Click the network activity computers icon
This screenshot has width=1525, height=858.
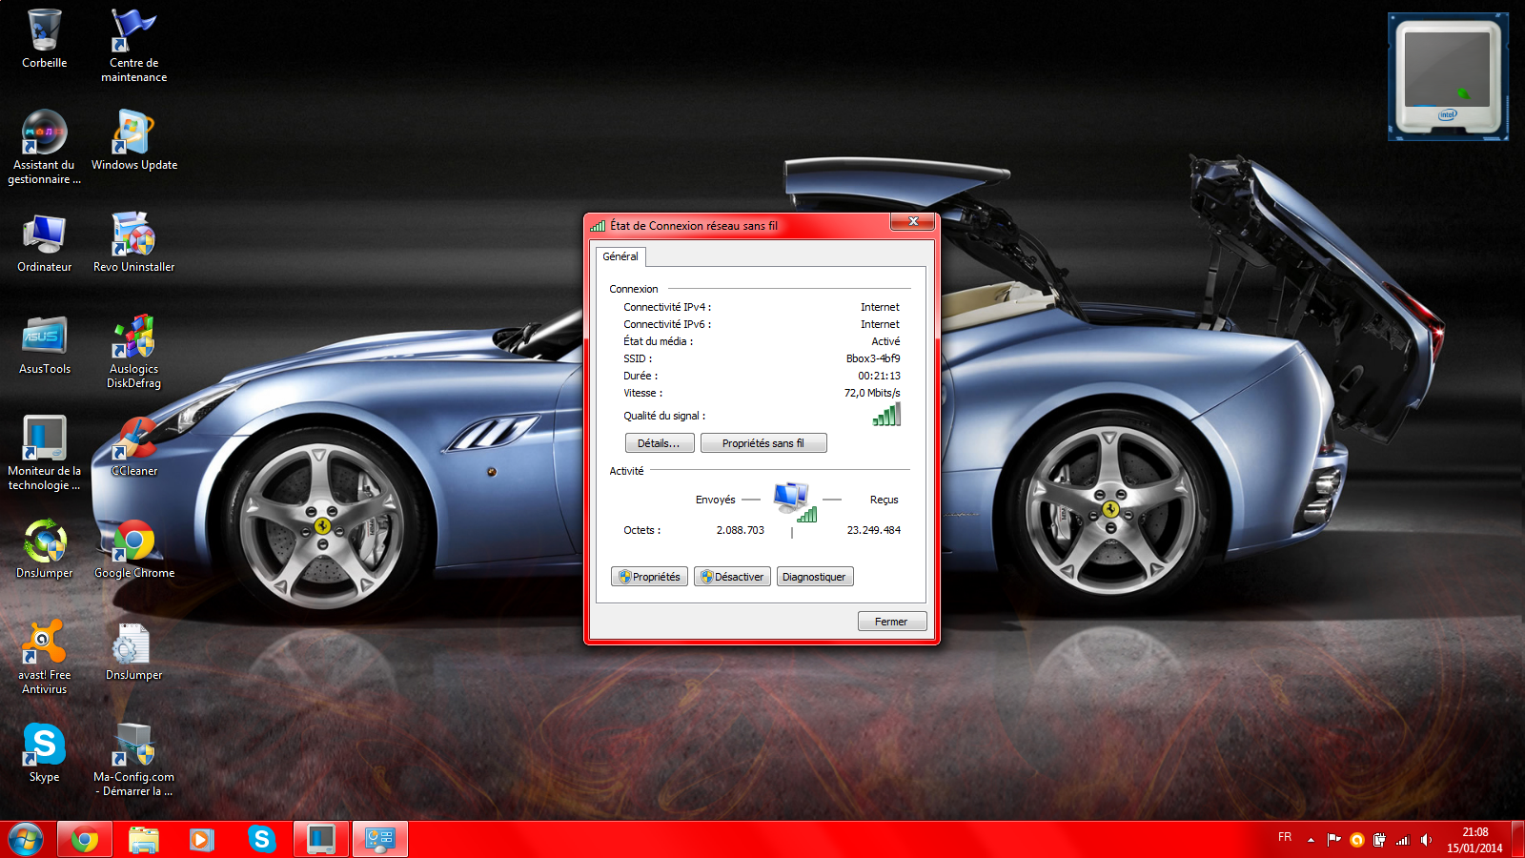(x=794, y=502)
